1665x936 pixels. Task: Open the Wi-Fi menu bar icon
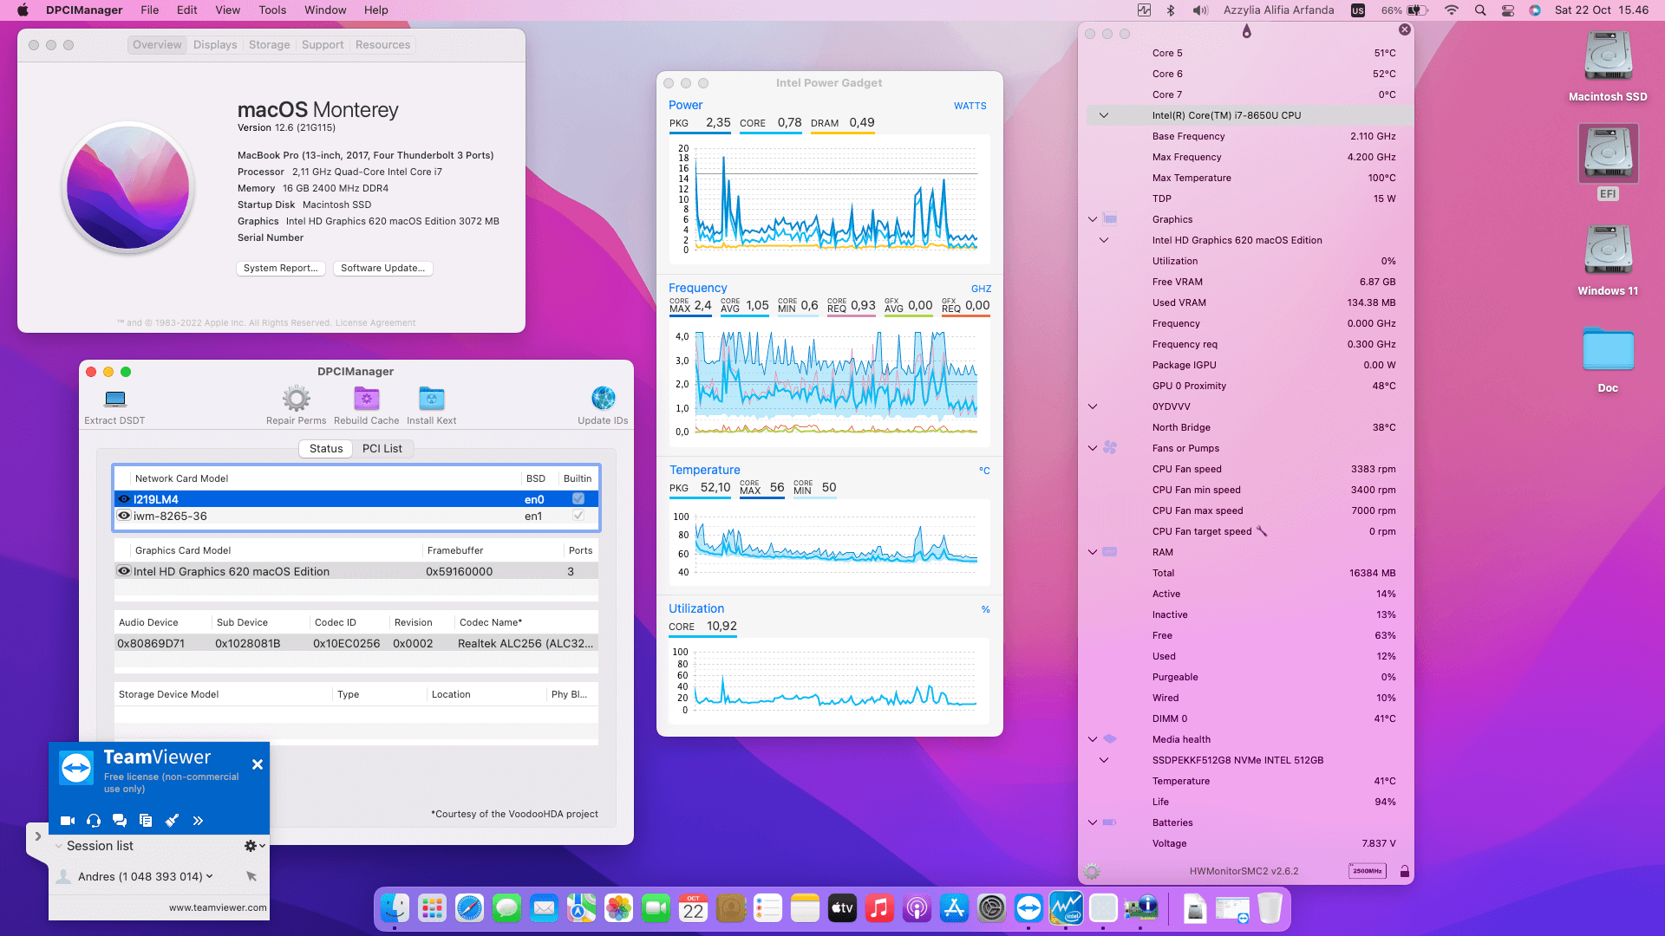click(1451, 10)
